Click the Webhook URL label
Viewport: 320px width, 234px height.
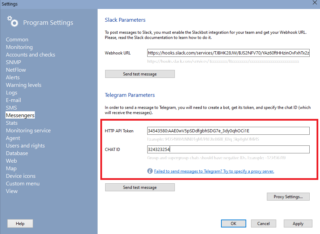tap(118, 53)
